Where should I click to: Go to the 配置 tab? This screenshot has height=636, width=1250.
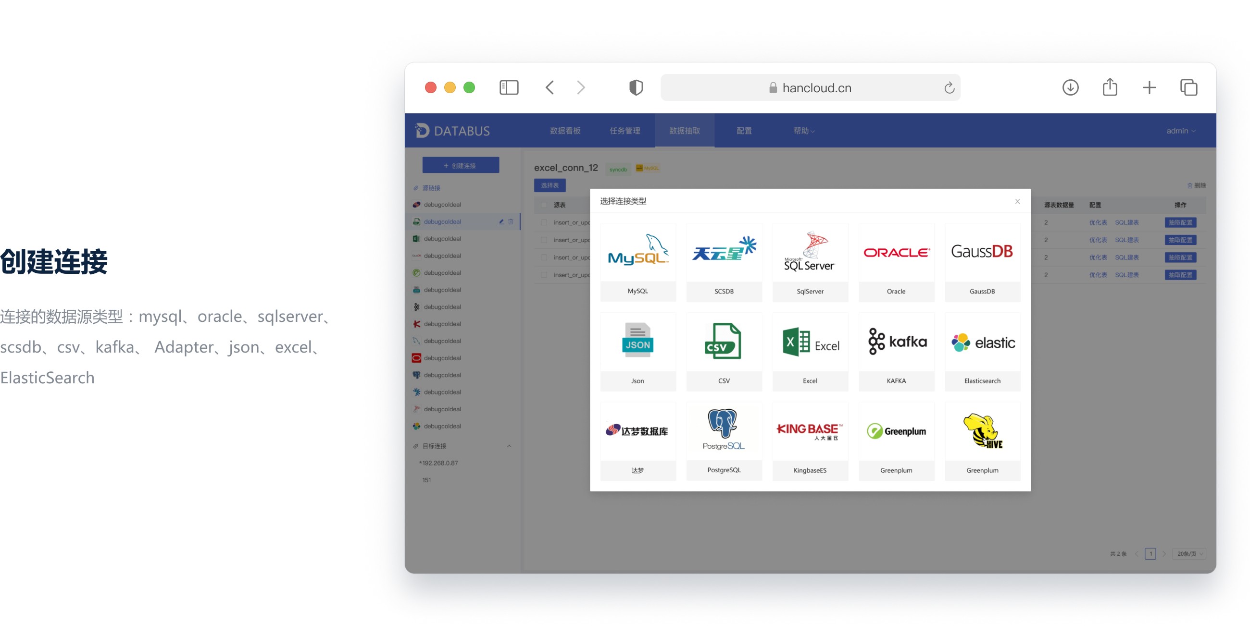click(743, 131)
